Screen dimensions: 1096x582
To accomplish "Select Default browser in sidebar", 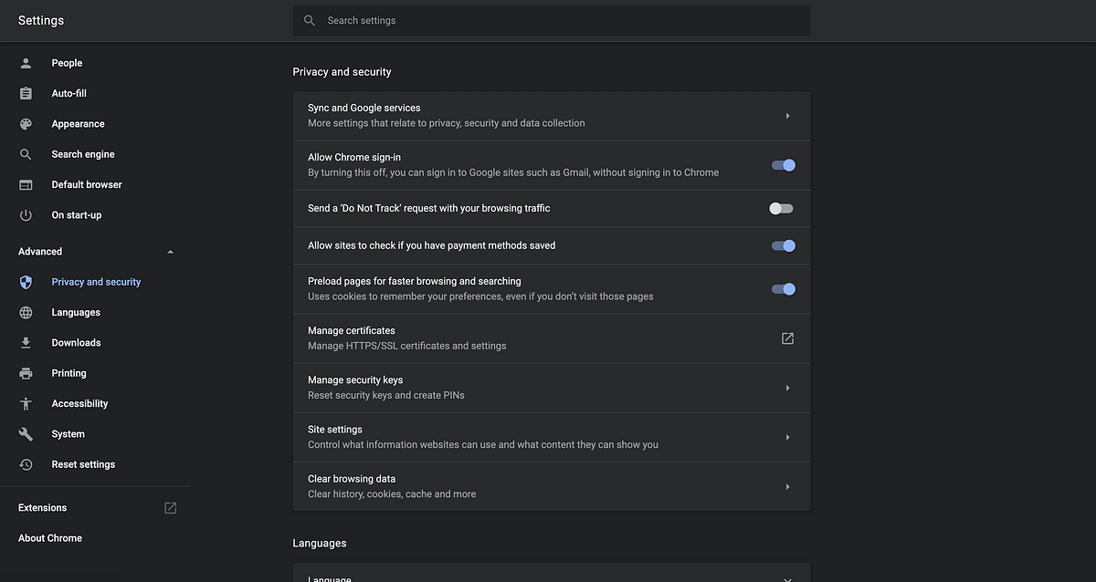I will coord(87,184).
